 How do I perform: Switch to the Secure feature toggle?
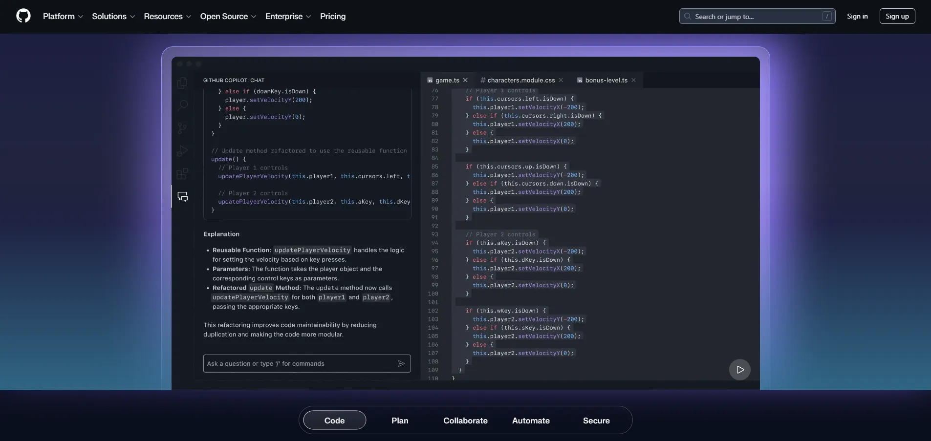point(596,420)
